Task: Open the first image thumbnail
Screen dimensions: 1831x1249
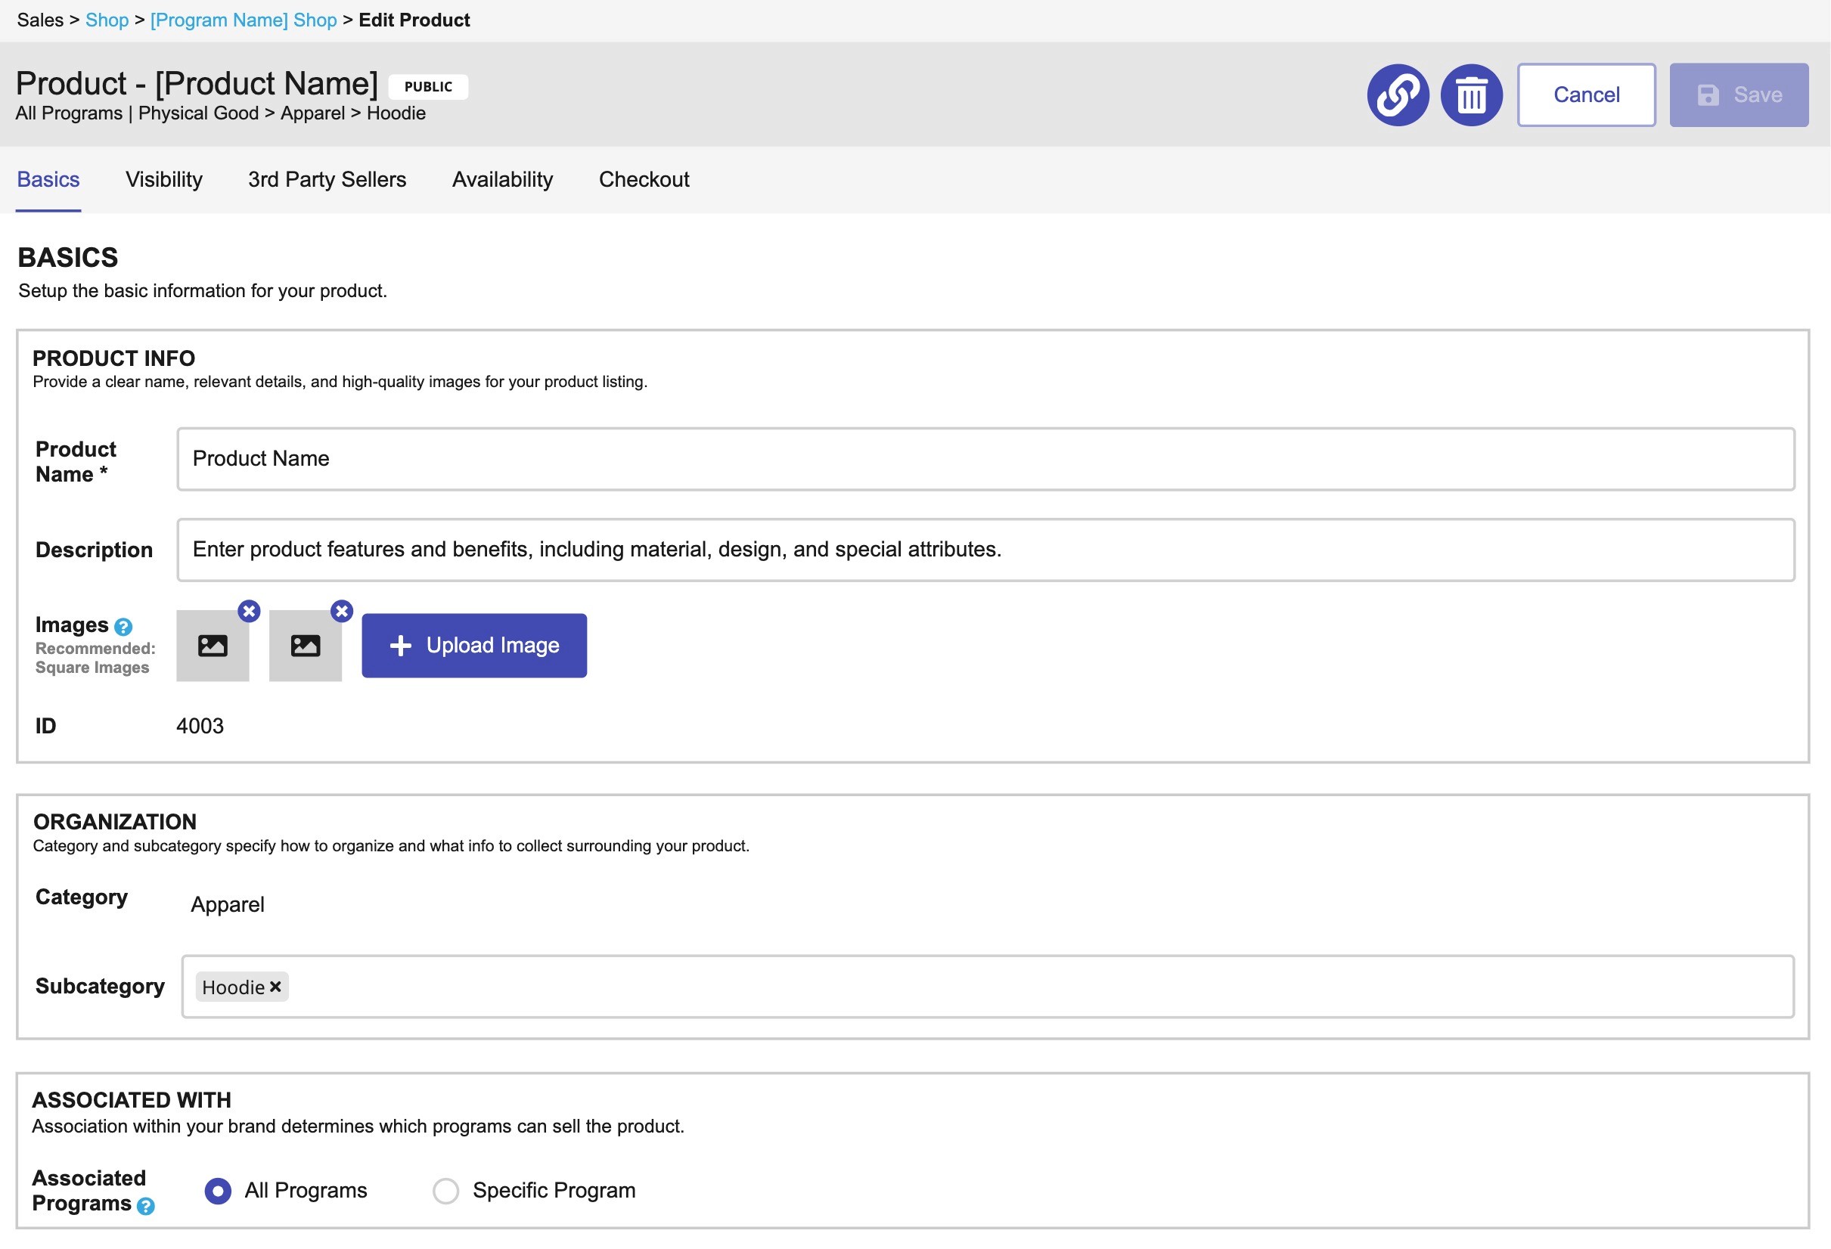Action: tap(213, 646)
